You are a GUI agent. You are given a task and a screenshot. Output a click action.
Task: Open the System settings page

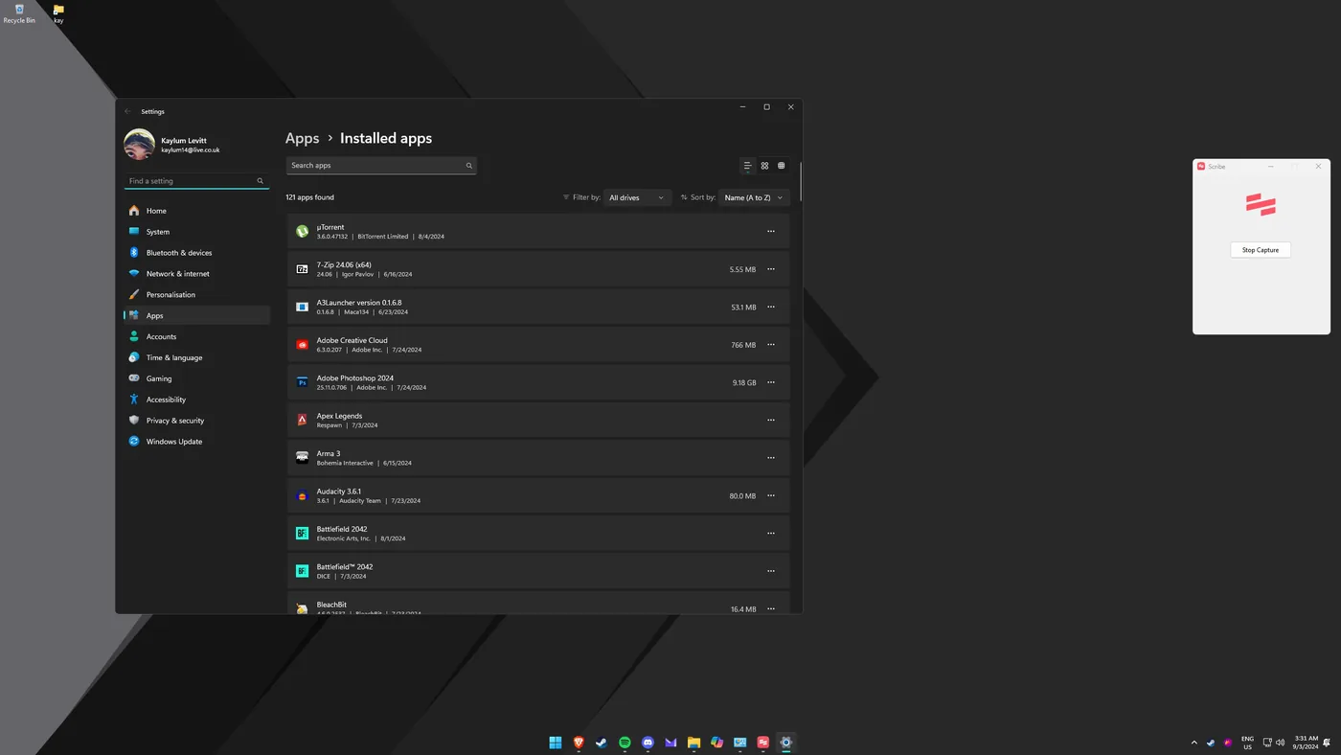(196, 232)
